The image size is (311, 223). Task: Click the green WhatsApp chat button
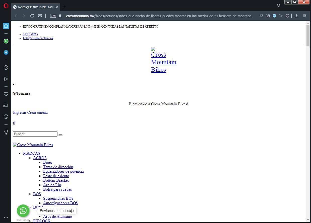tap(23, 211)
